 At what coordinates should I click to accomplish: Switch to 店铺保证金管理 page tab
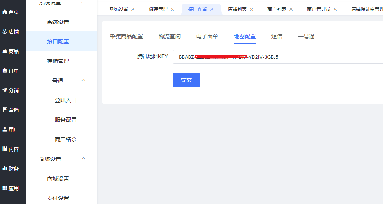point(367,9)
